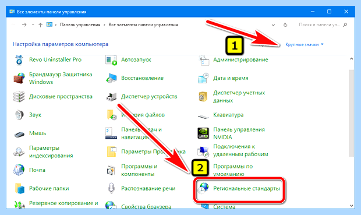Open the recent locations dropdown arrow
Screen dimensions: 361x215
pos(33,24)
